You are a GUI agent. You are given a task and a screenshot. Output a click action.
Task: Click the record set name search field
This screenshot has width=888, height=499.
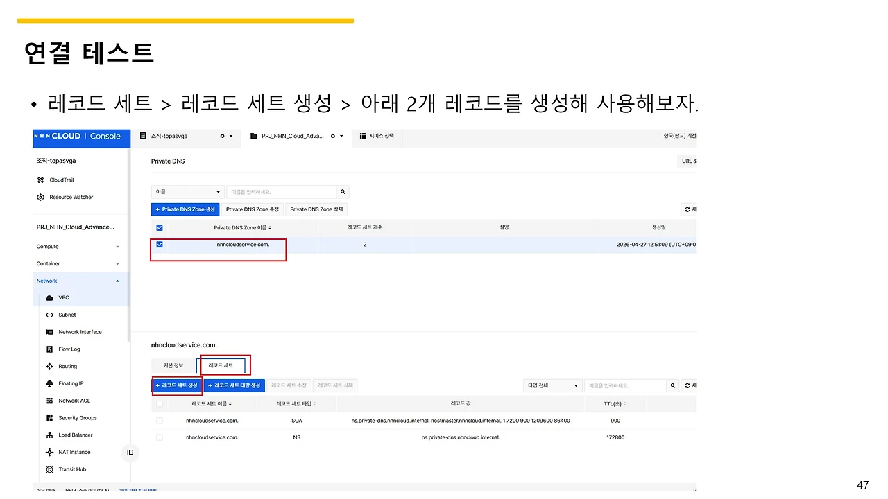pos(626,385)
